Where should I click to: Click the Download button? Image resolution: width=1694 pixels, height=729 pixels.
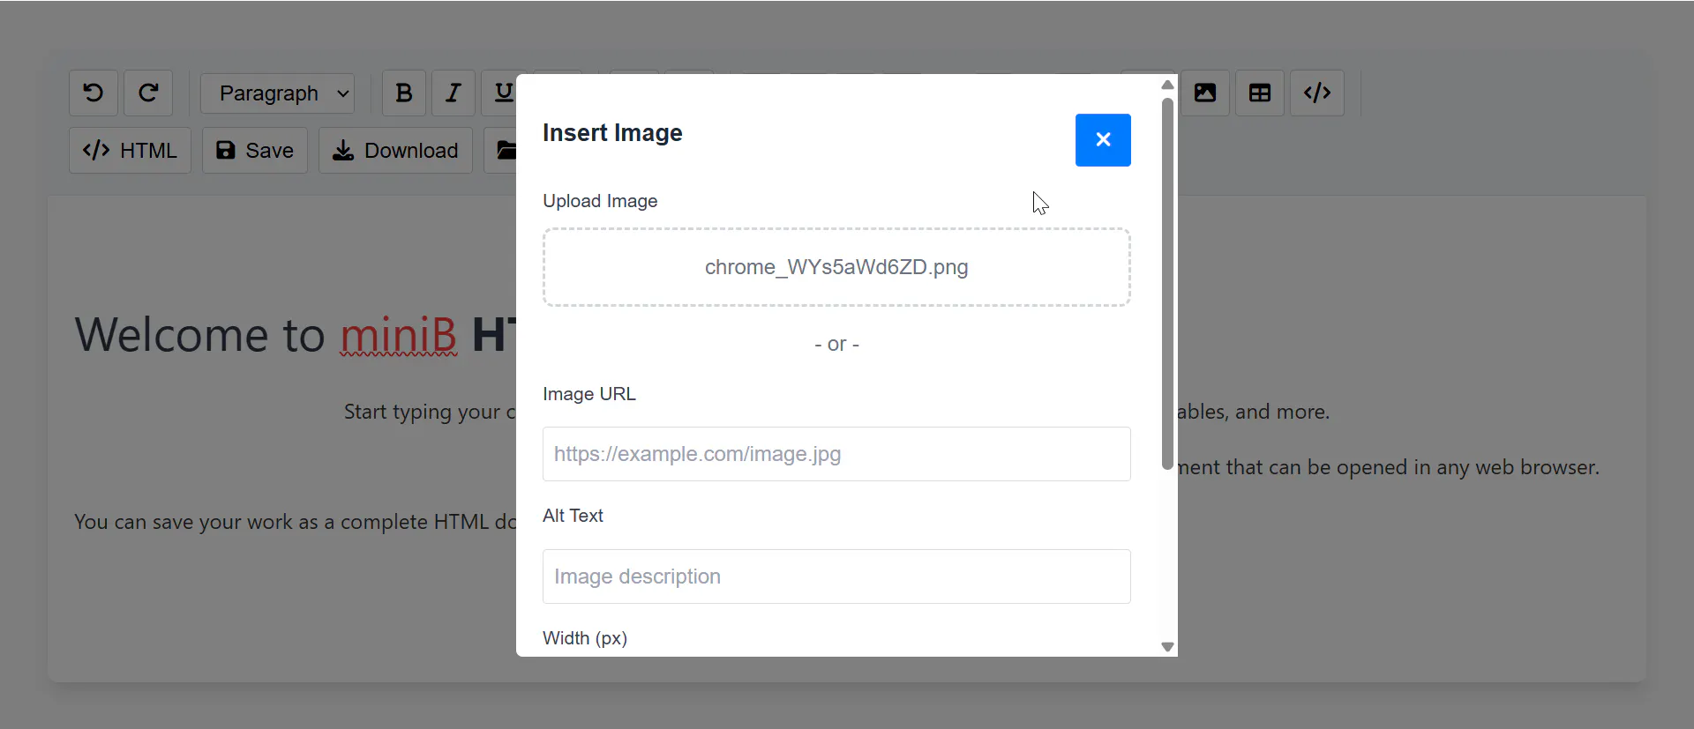395,151
